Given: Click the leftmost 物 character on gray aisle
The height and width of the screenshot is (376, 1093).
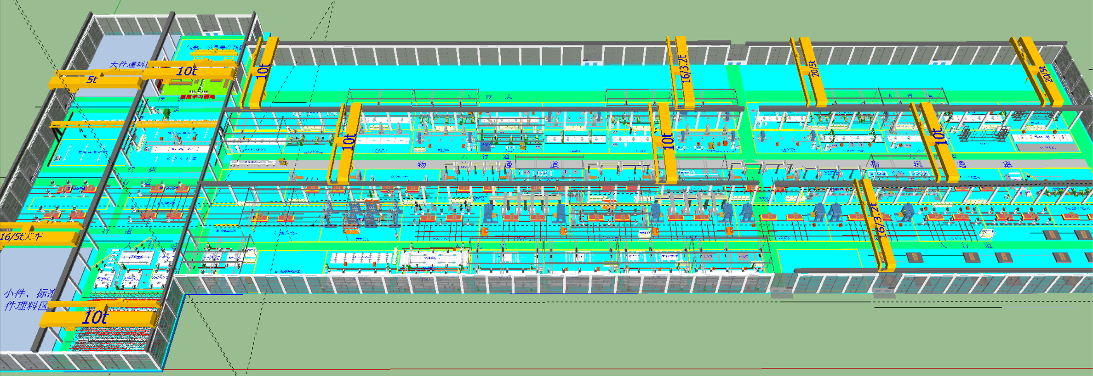Looking at the screenshot, I should pos(422,164).
